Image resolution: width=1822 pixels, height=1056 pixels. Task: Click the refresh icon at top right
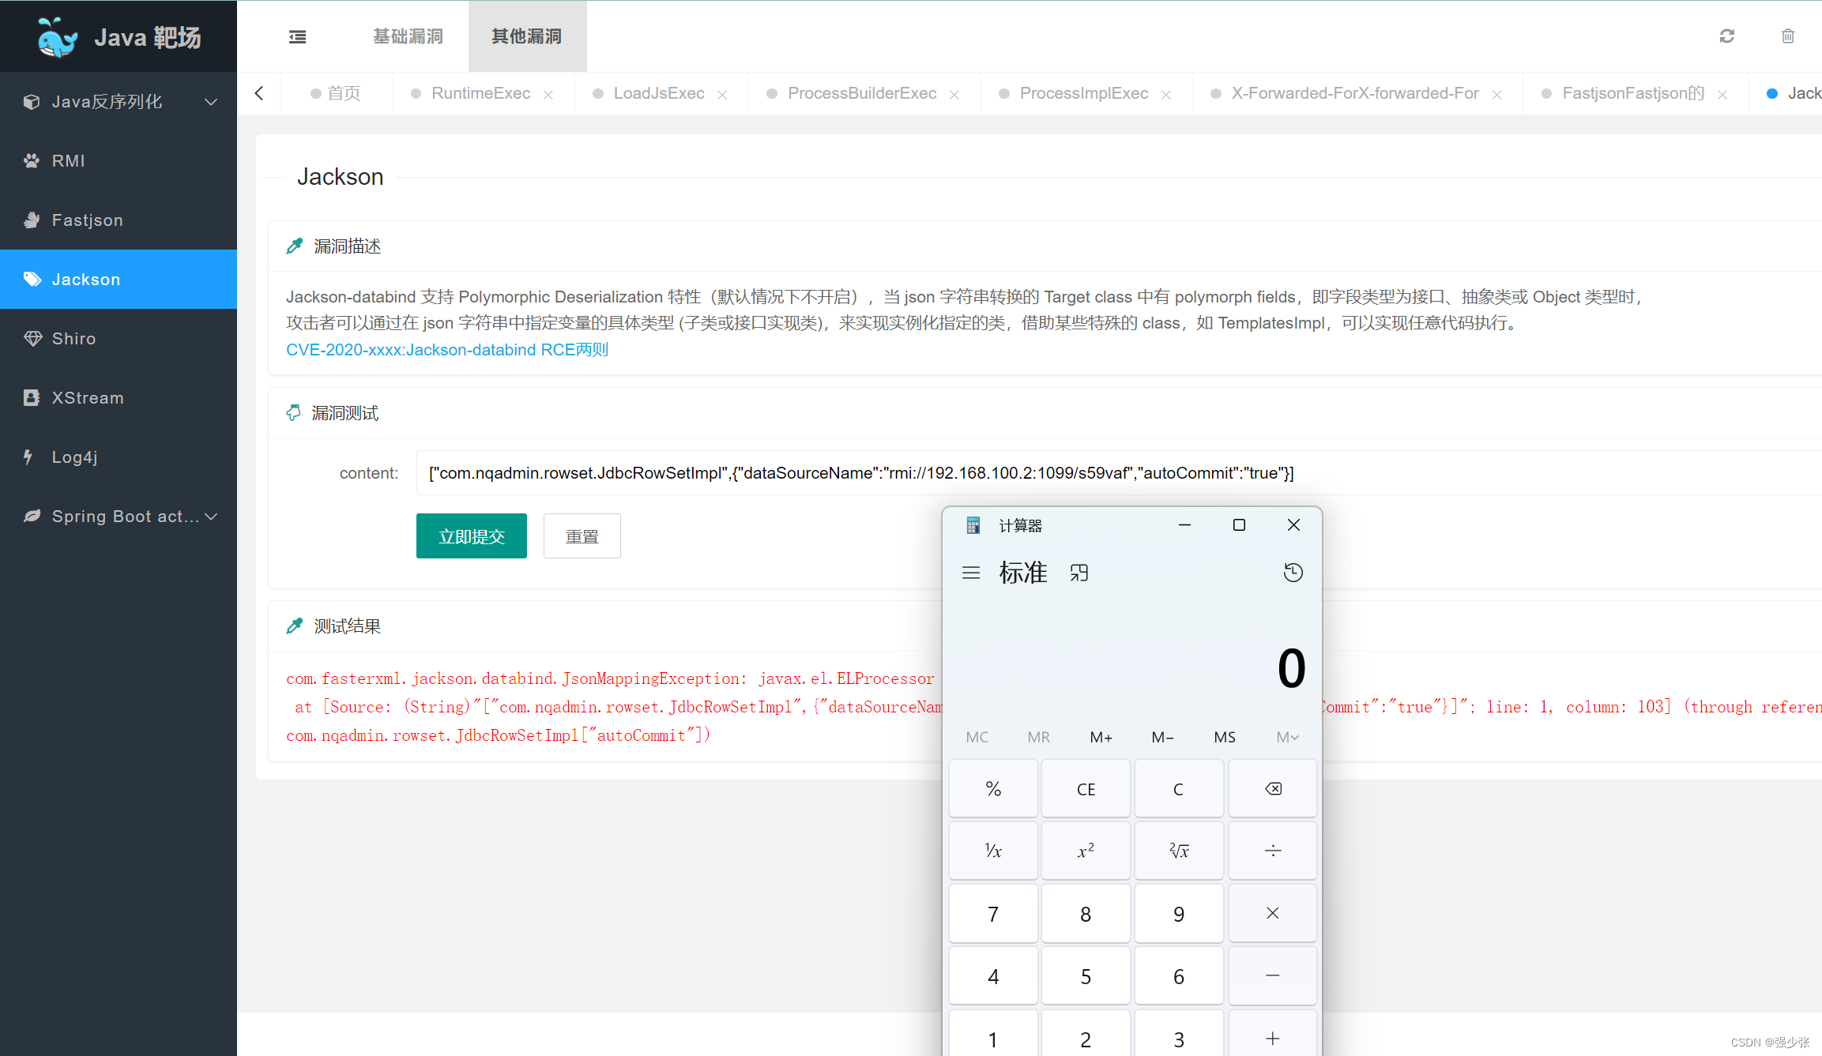1727,36
